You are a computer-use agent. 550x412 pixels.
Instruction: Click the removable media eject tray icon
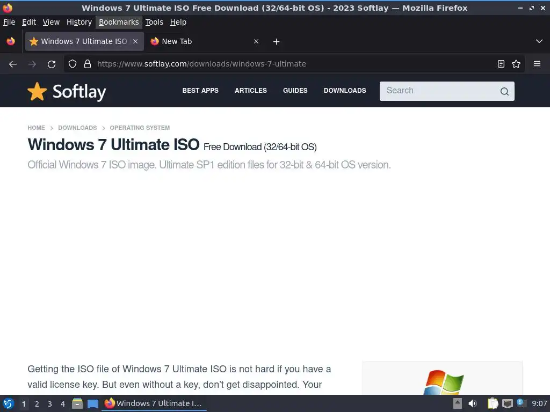coord(458,403)
